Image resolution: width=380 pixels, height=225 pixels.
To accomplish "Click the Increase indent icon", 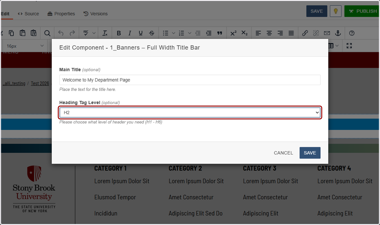I will point(209,33).
